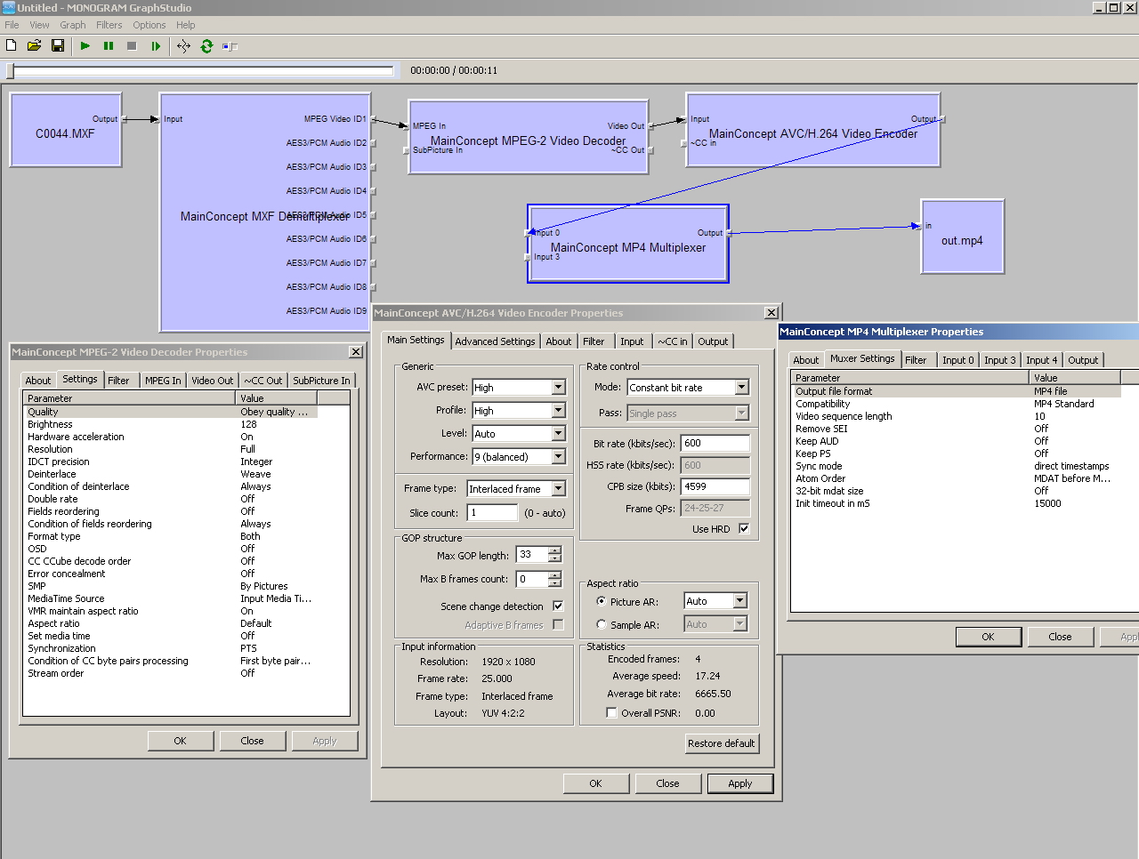
Task: Save the graph with floppy icon
Action: tap(58, 45)
